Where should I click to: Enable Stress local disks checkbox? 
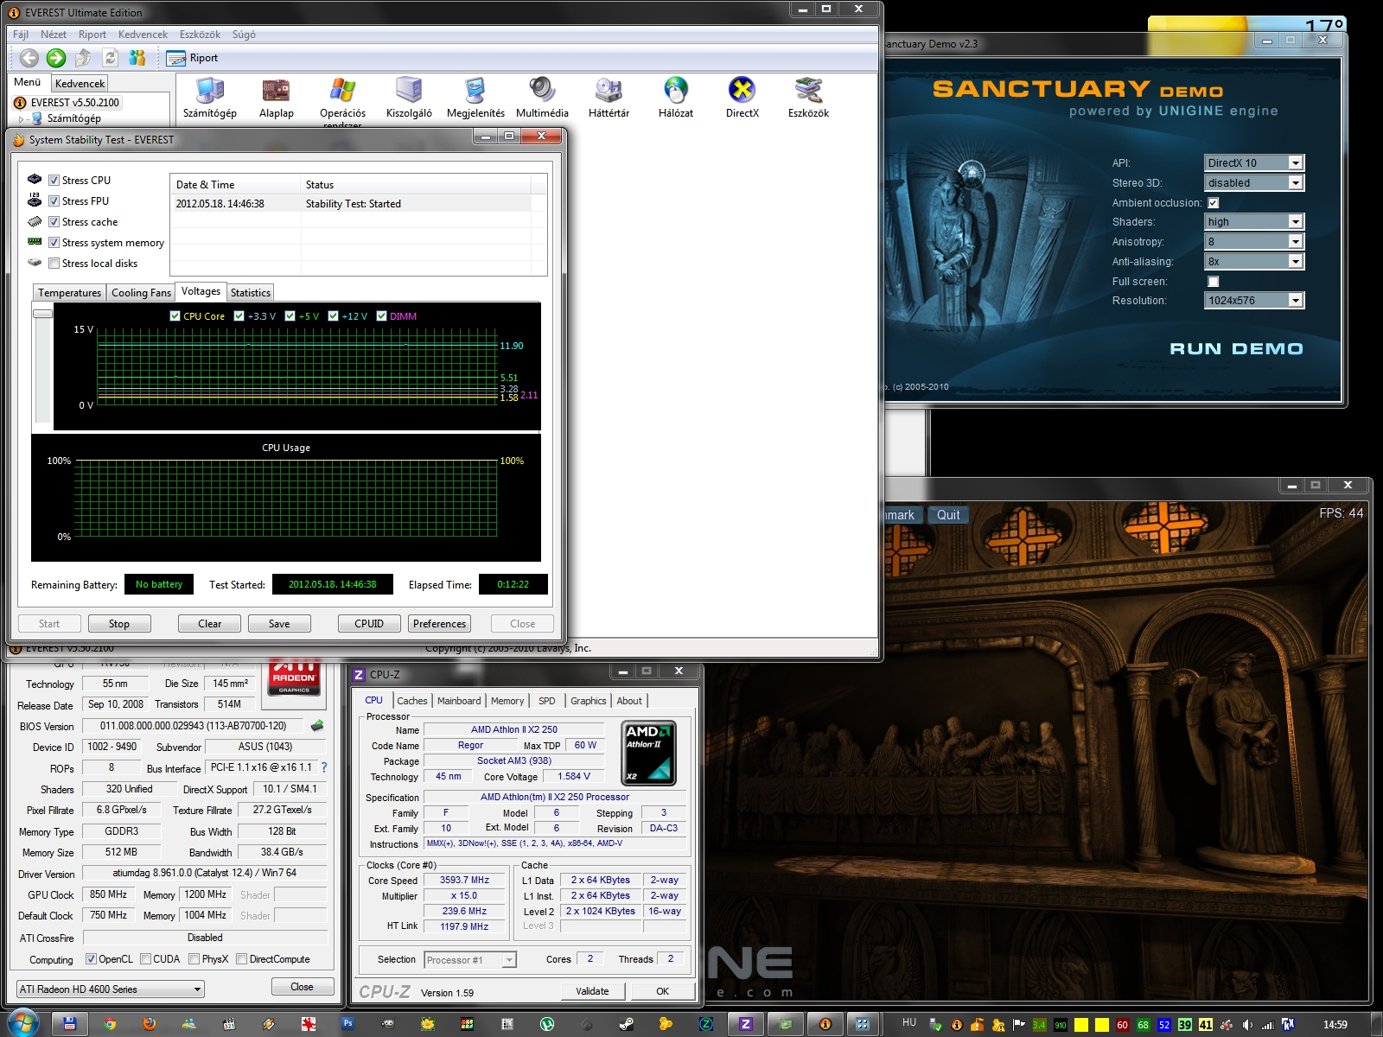click(x=54, y=264)
